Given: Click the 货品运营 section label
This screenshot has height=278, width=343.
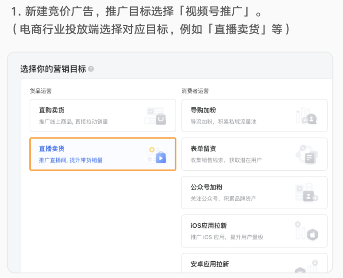Looking at the screenshot, I should 41,91.
